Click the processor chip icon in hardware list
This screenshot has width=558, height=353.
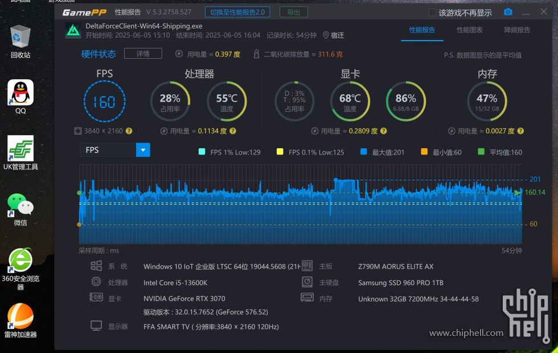pos(96,282)
